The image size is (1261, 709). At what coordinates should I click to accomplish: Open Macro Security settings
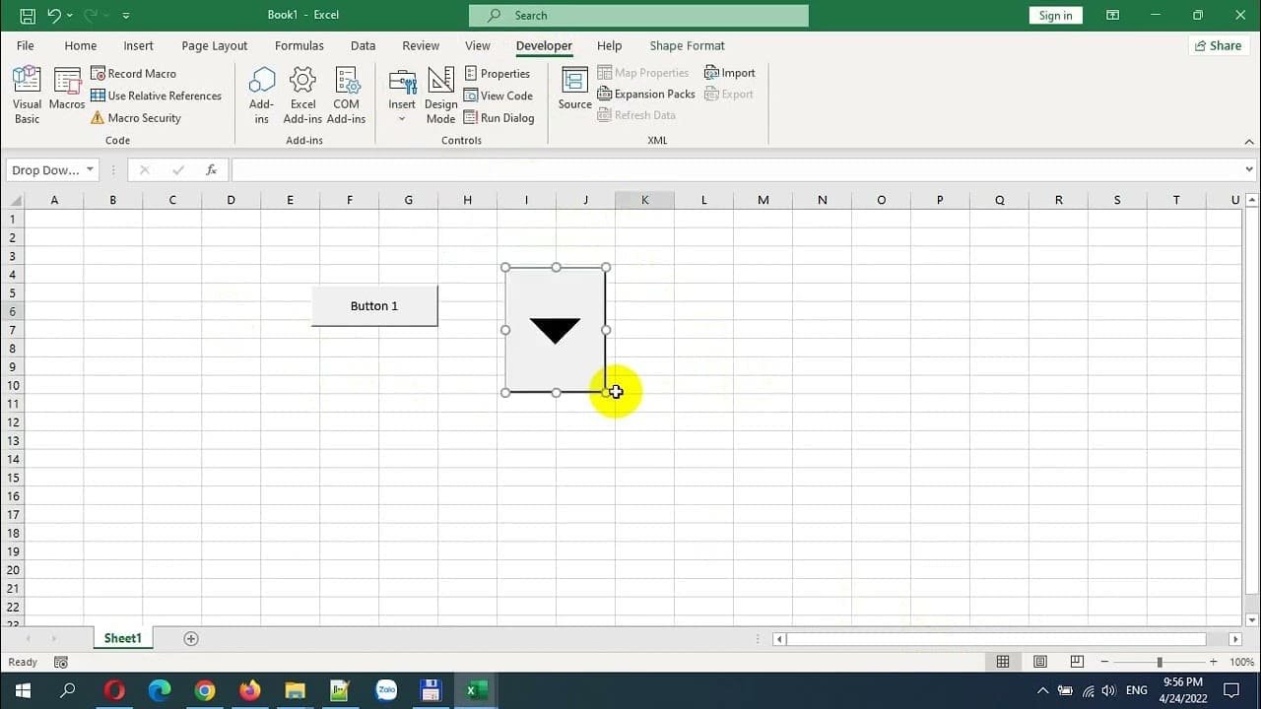135,118
